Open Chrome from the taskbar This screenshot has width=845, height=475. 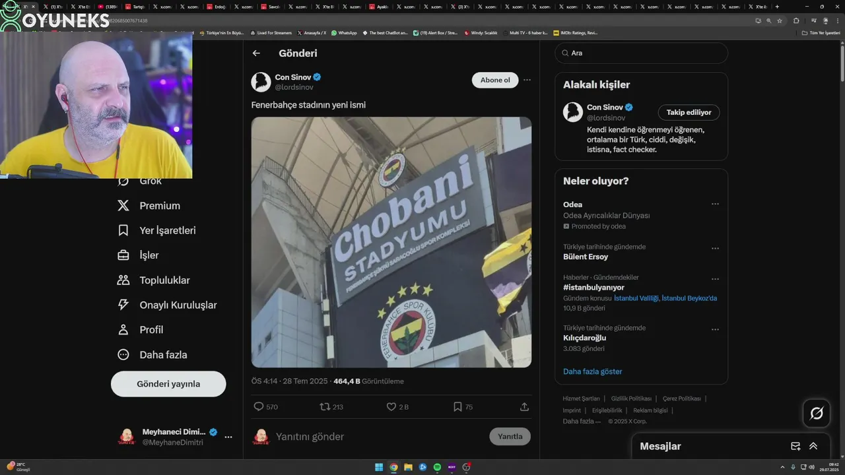(x=393, y=467)
